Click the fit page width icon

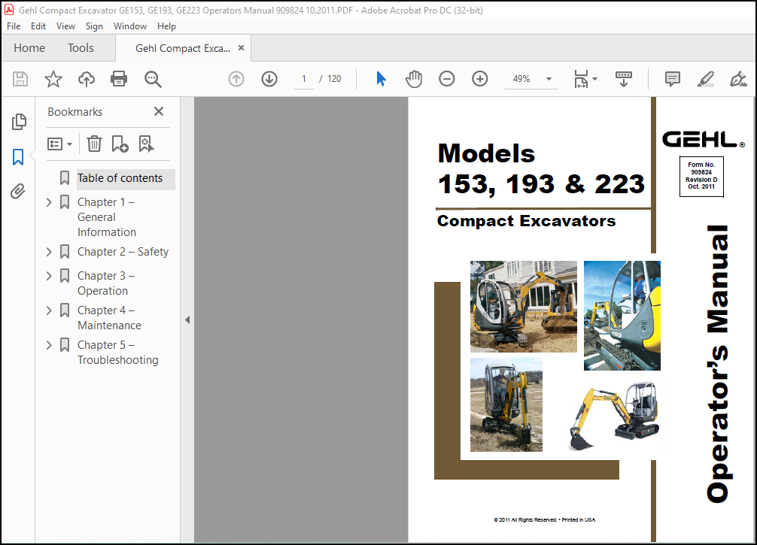coord(581,79)
